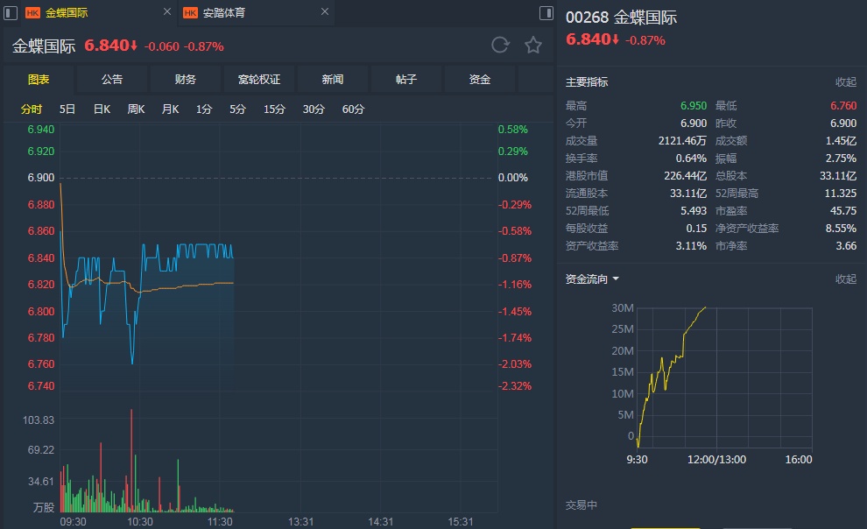
Task: Select the 5日 chart period
Action: (x=67, y=109)
